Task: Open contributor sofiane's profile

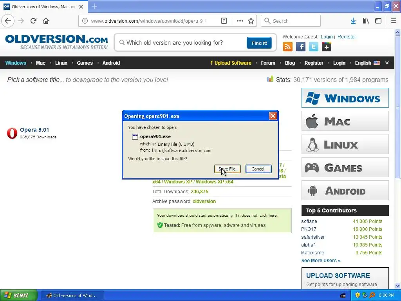Action: [309, 221]
